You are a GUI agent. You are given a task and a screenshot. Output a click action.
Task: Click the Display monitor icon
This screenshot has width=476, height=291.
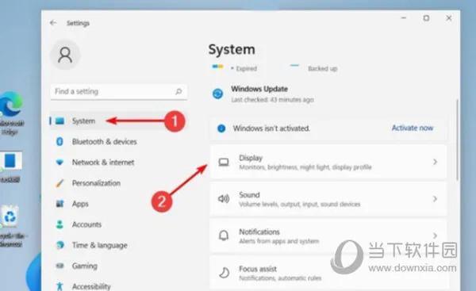pos(224,163)
